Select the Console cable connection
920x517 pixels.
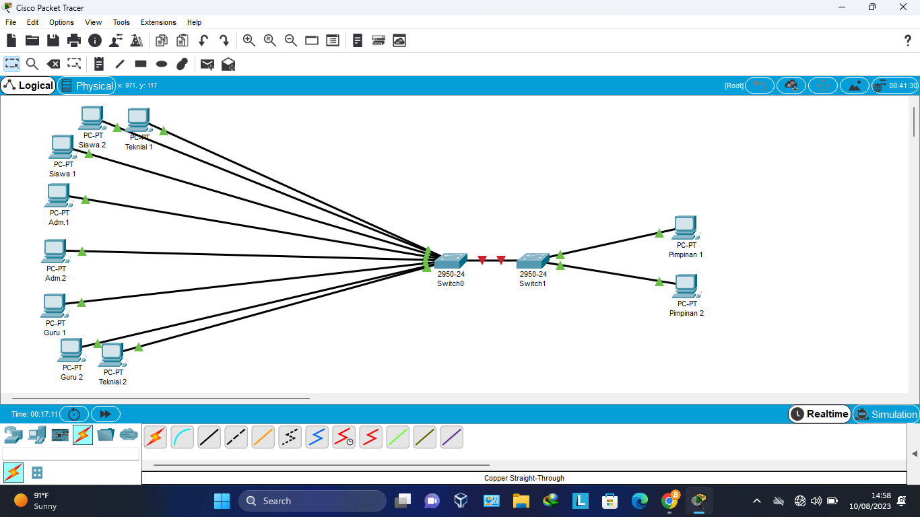pos(182,438)
